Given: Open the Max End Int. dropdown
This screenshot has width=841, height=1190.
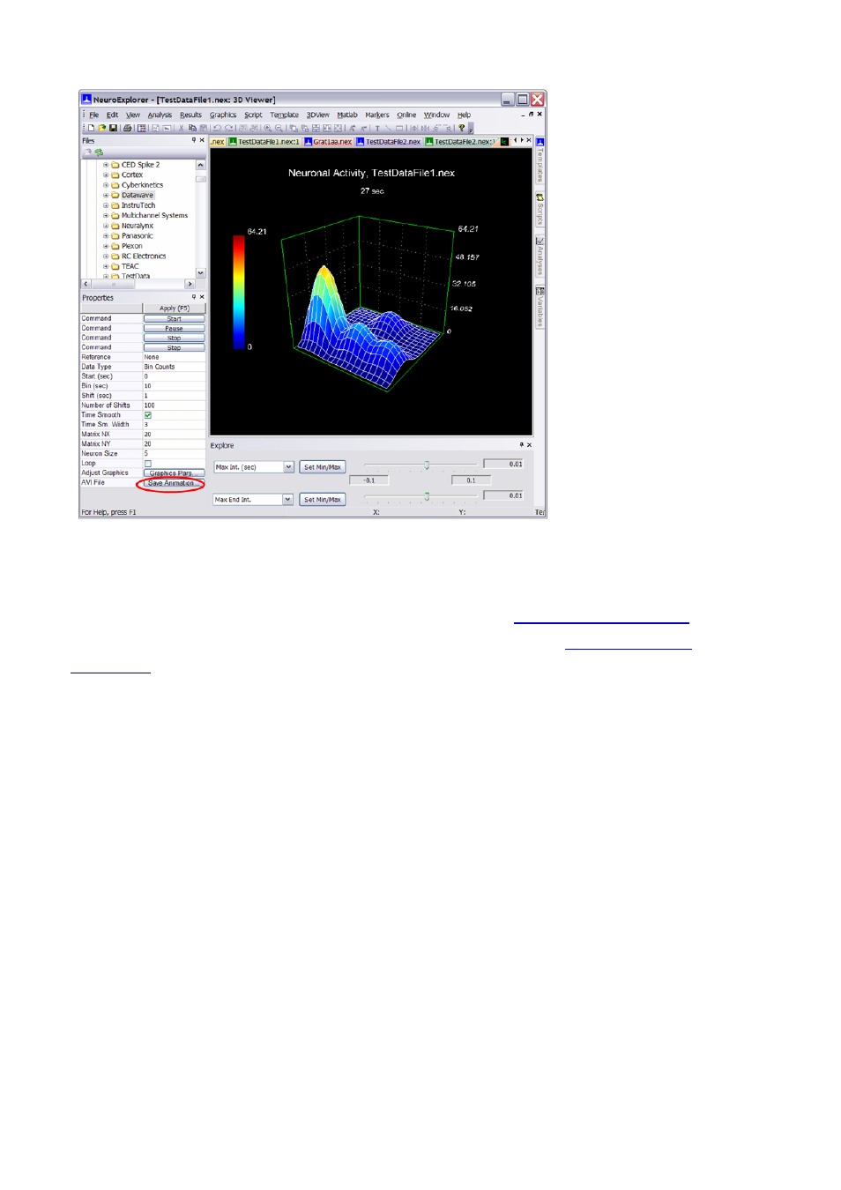Looking at the screenshot, I should pyautogui.click(x=288, y=500).
